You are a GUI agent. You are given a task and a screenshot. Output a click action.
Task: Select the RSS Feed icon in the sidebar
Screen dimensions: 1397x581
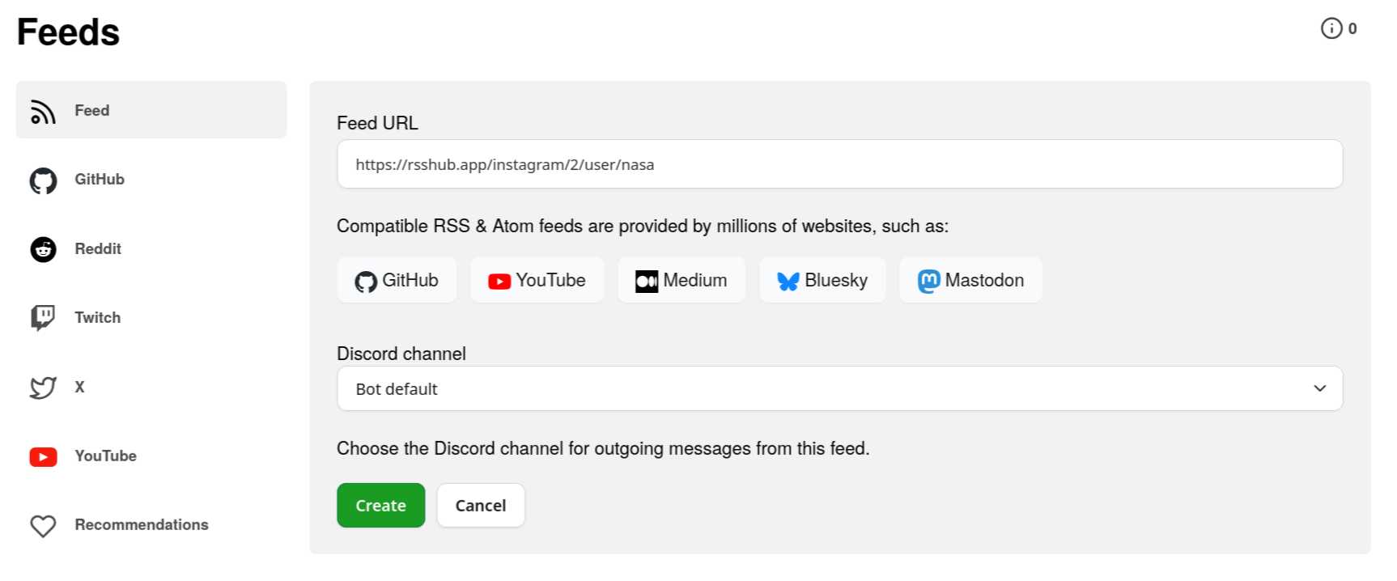41,111
